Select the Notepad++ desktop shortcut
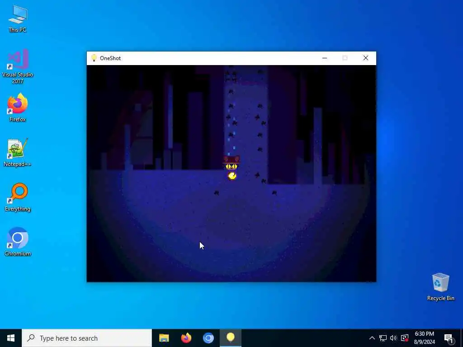This screenshot has height=347, width=463. click(x=18, y=153)
